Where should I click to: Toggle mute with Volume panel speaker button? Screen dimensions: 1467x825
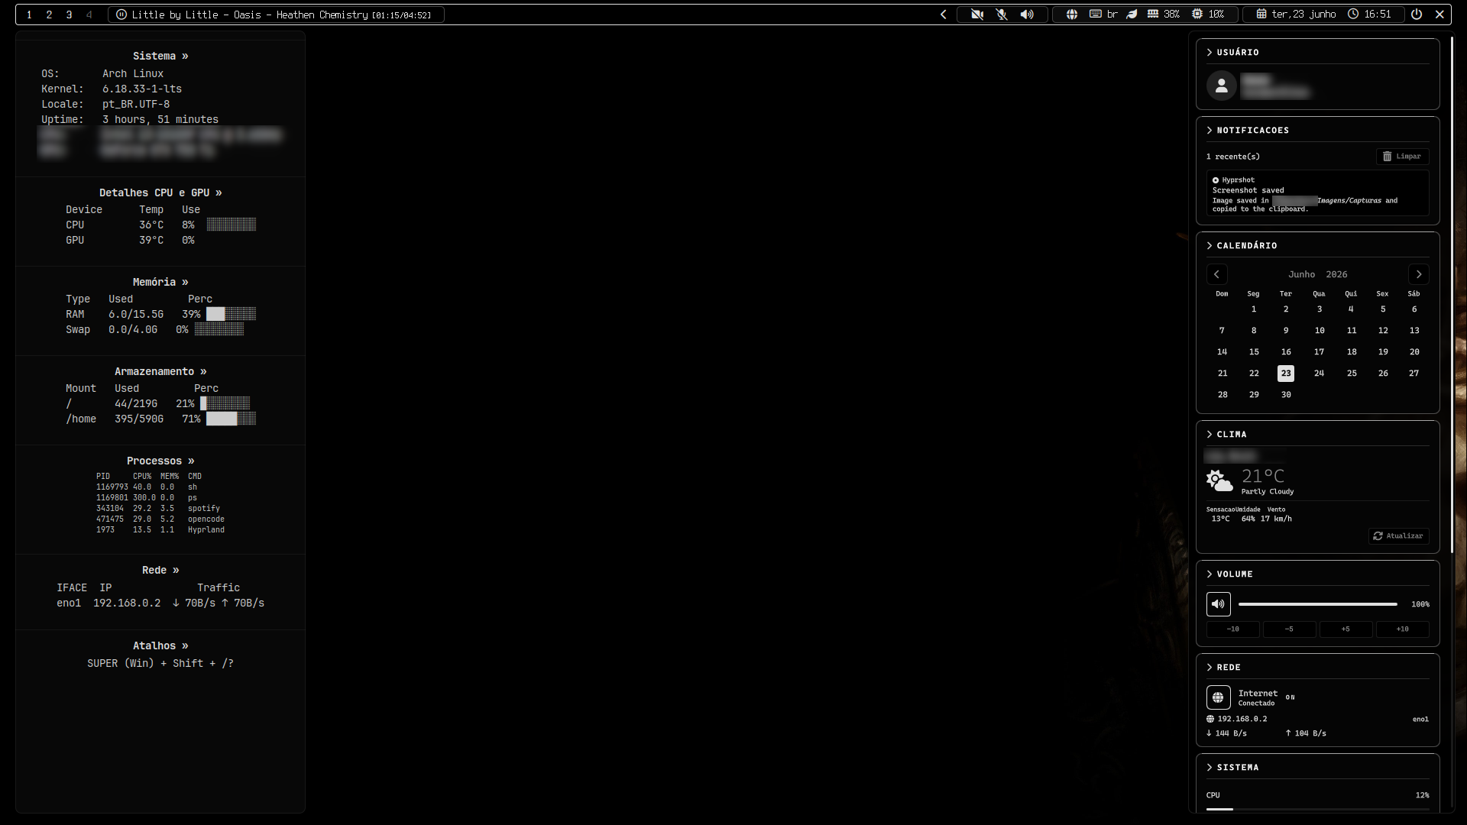(1219, 604)
